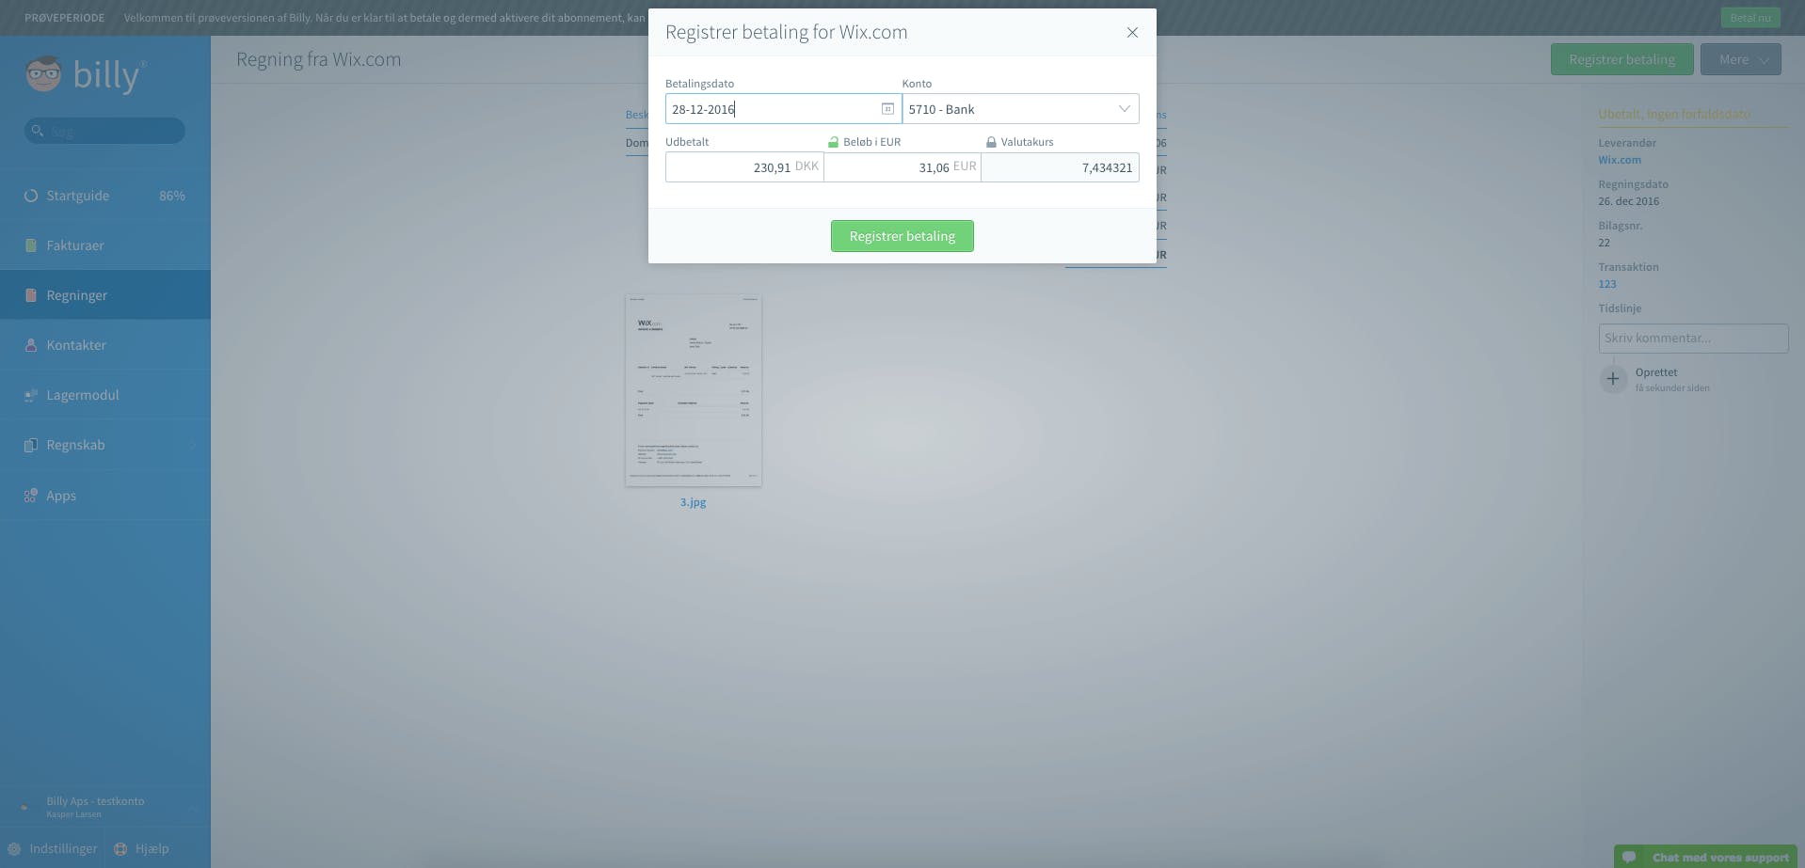Click the Apps icon in sidebar

point(31,496)
